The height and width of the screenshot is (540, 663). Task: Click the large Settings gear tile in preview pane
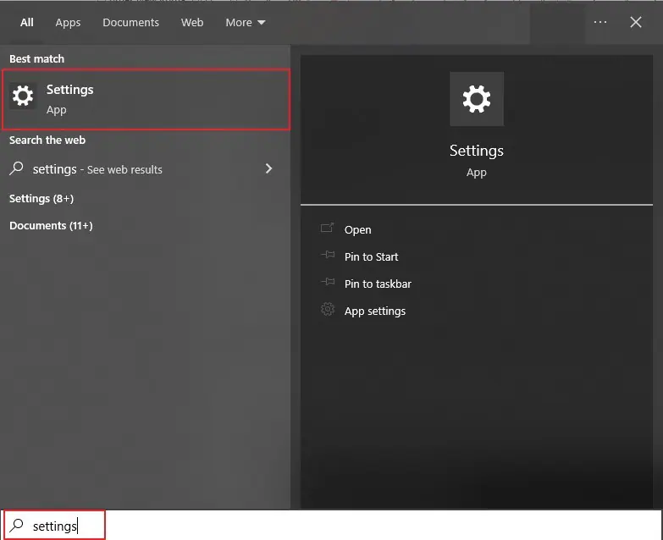pos(477,99)
